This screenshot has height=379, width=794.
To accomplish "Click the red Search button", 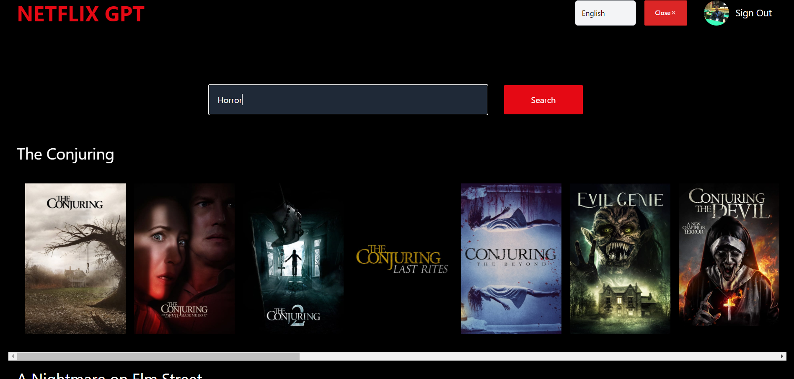I will pos(543,100).
